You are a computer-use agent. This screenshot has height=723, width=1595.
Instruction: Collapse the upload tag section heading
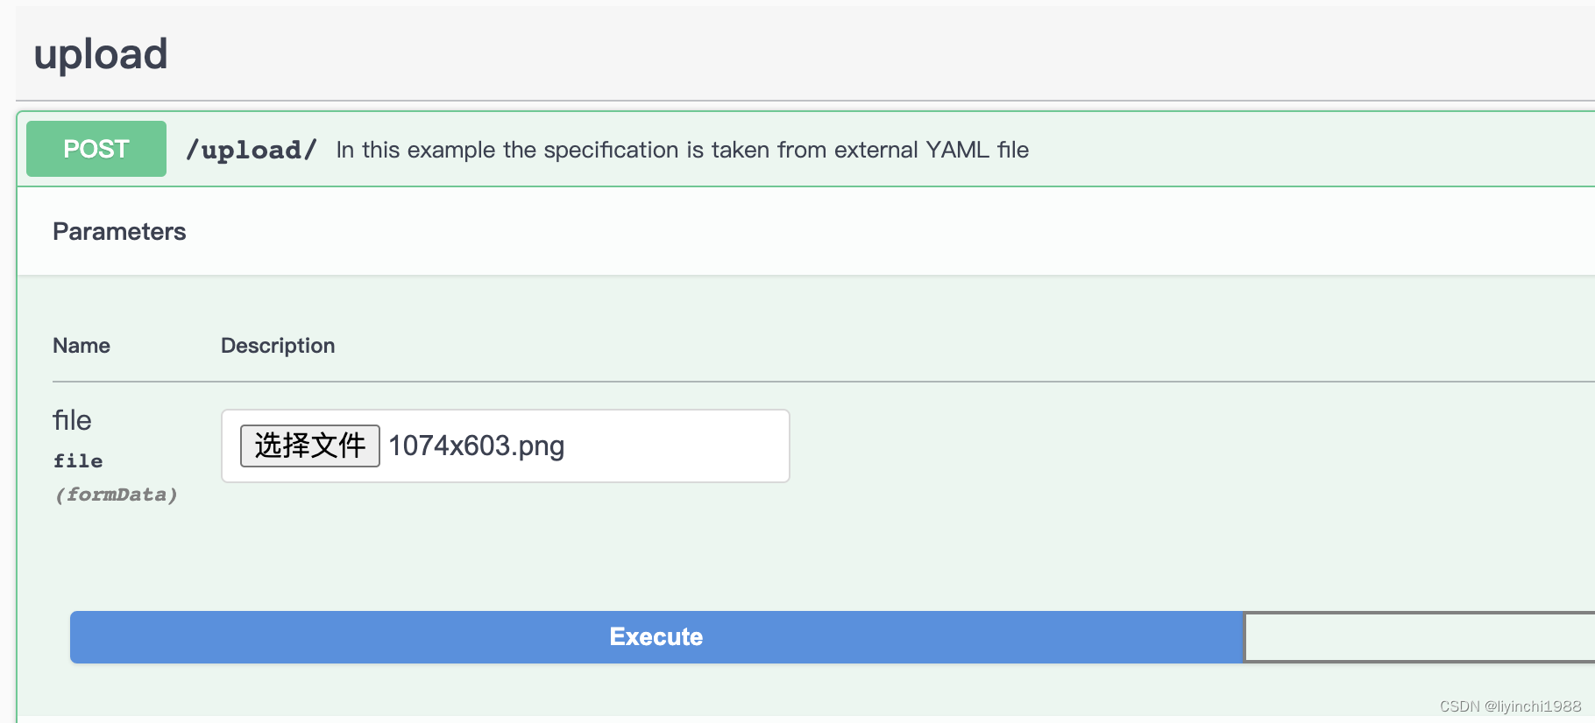[x=101, y=54]
